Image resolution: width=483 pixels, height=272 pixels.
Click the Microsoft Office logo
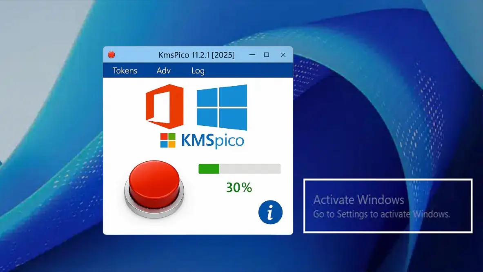tap(165, 107)
